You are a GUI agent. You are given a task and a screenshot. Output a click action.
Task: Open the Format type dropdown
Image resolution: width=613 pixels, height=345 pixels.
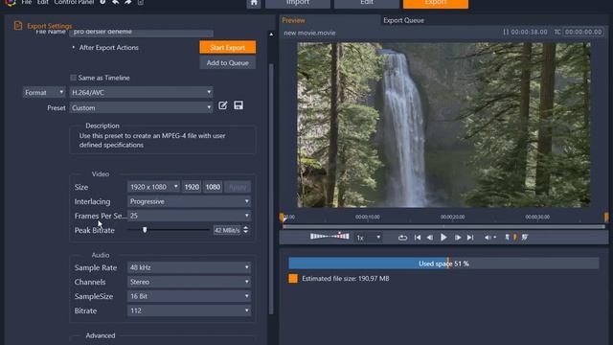click(x=44, y=92)
